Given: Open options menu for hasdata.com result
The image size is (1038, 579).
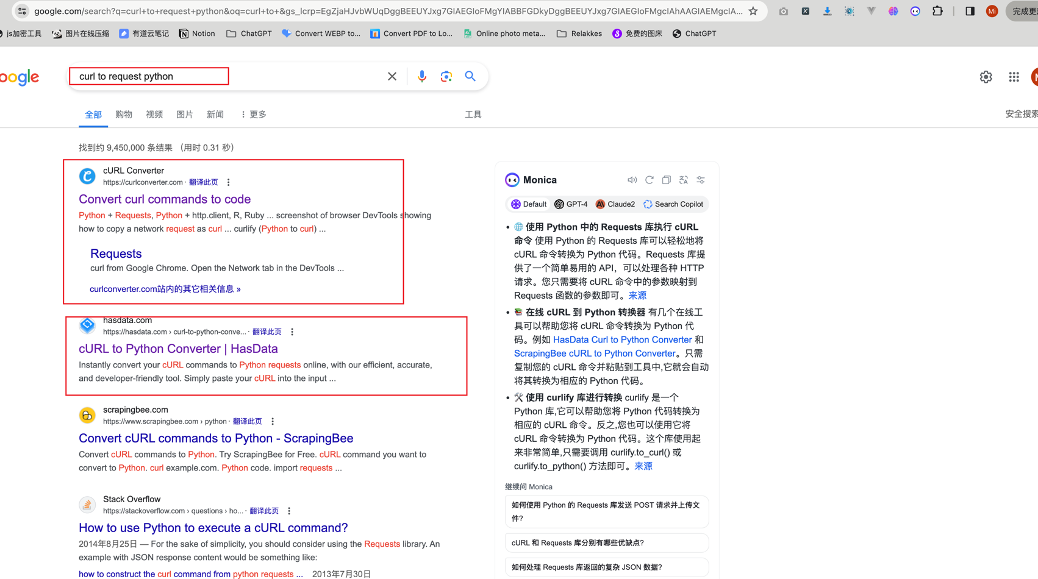Looking at the screenshot, I should 292,332.
